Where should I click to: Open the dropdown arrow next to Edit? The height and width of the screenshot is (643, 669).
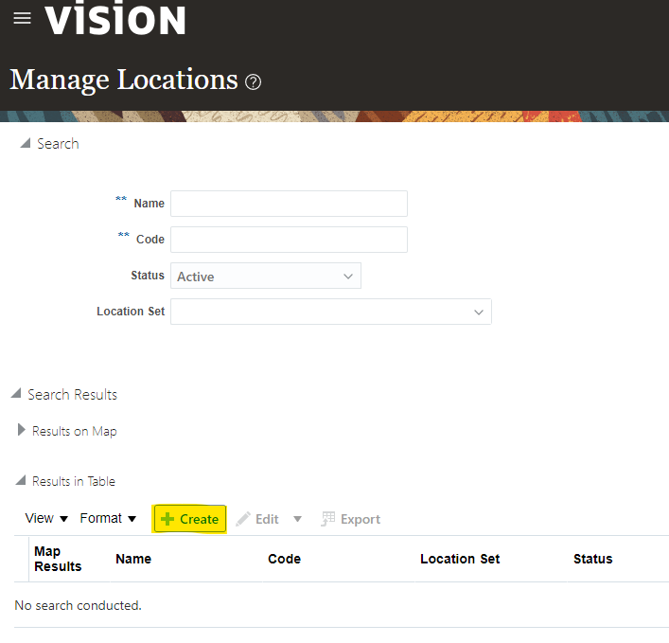297,519
